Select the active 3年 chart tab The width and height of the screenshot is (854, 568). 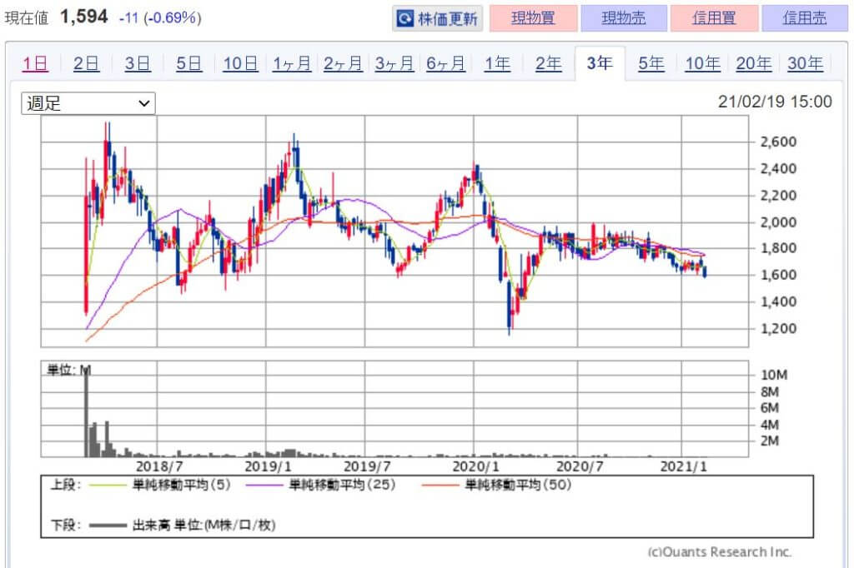[x=600, y=63]
